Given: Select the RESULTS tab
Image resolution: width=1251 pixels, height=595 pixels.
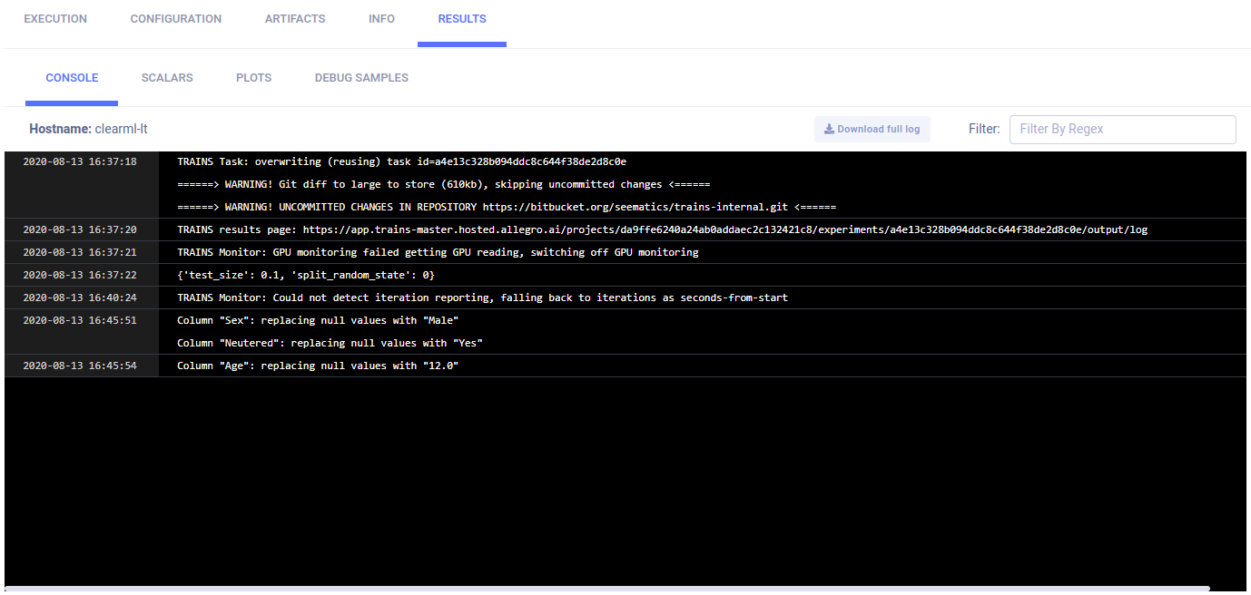Looking at the screenshot, I should (462, 19).
